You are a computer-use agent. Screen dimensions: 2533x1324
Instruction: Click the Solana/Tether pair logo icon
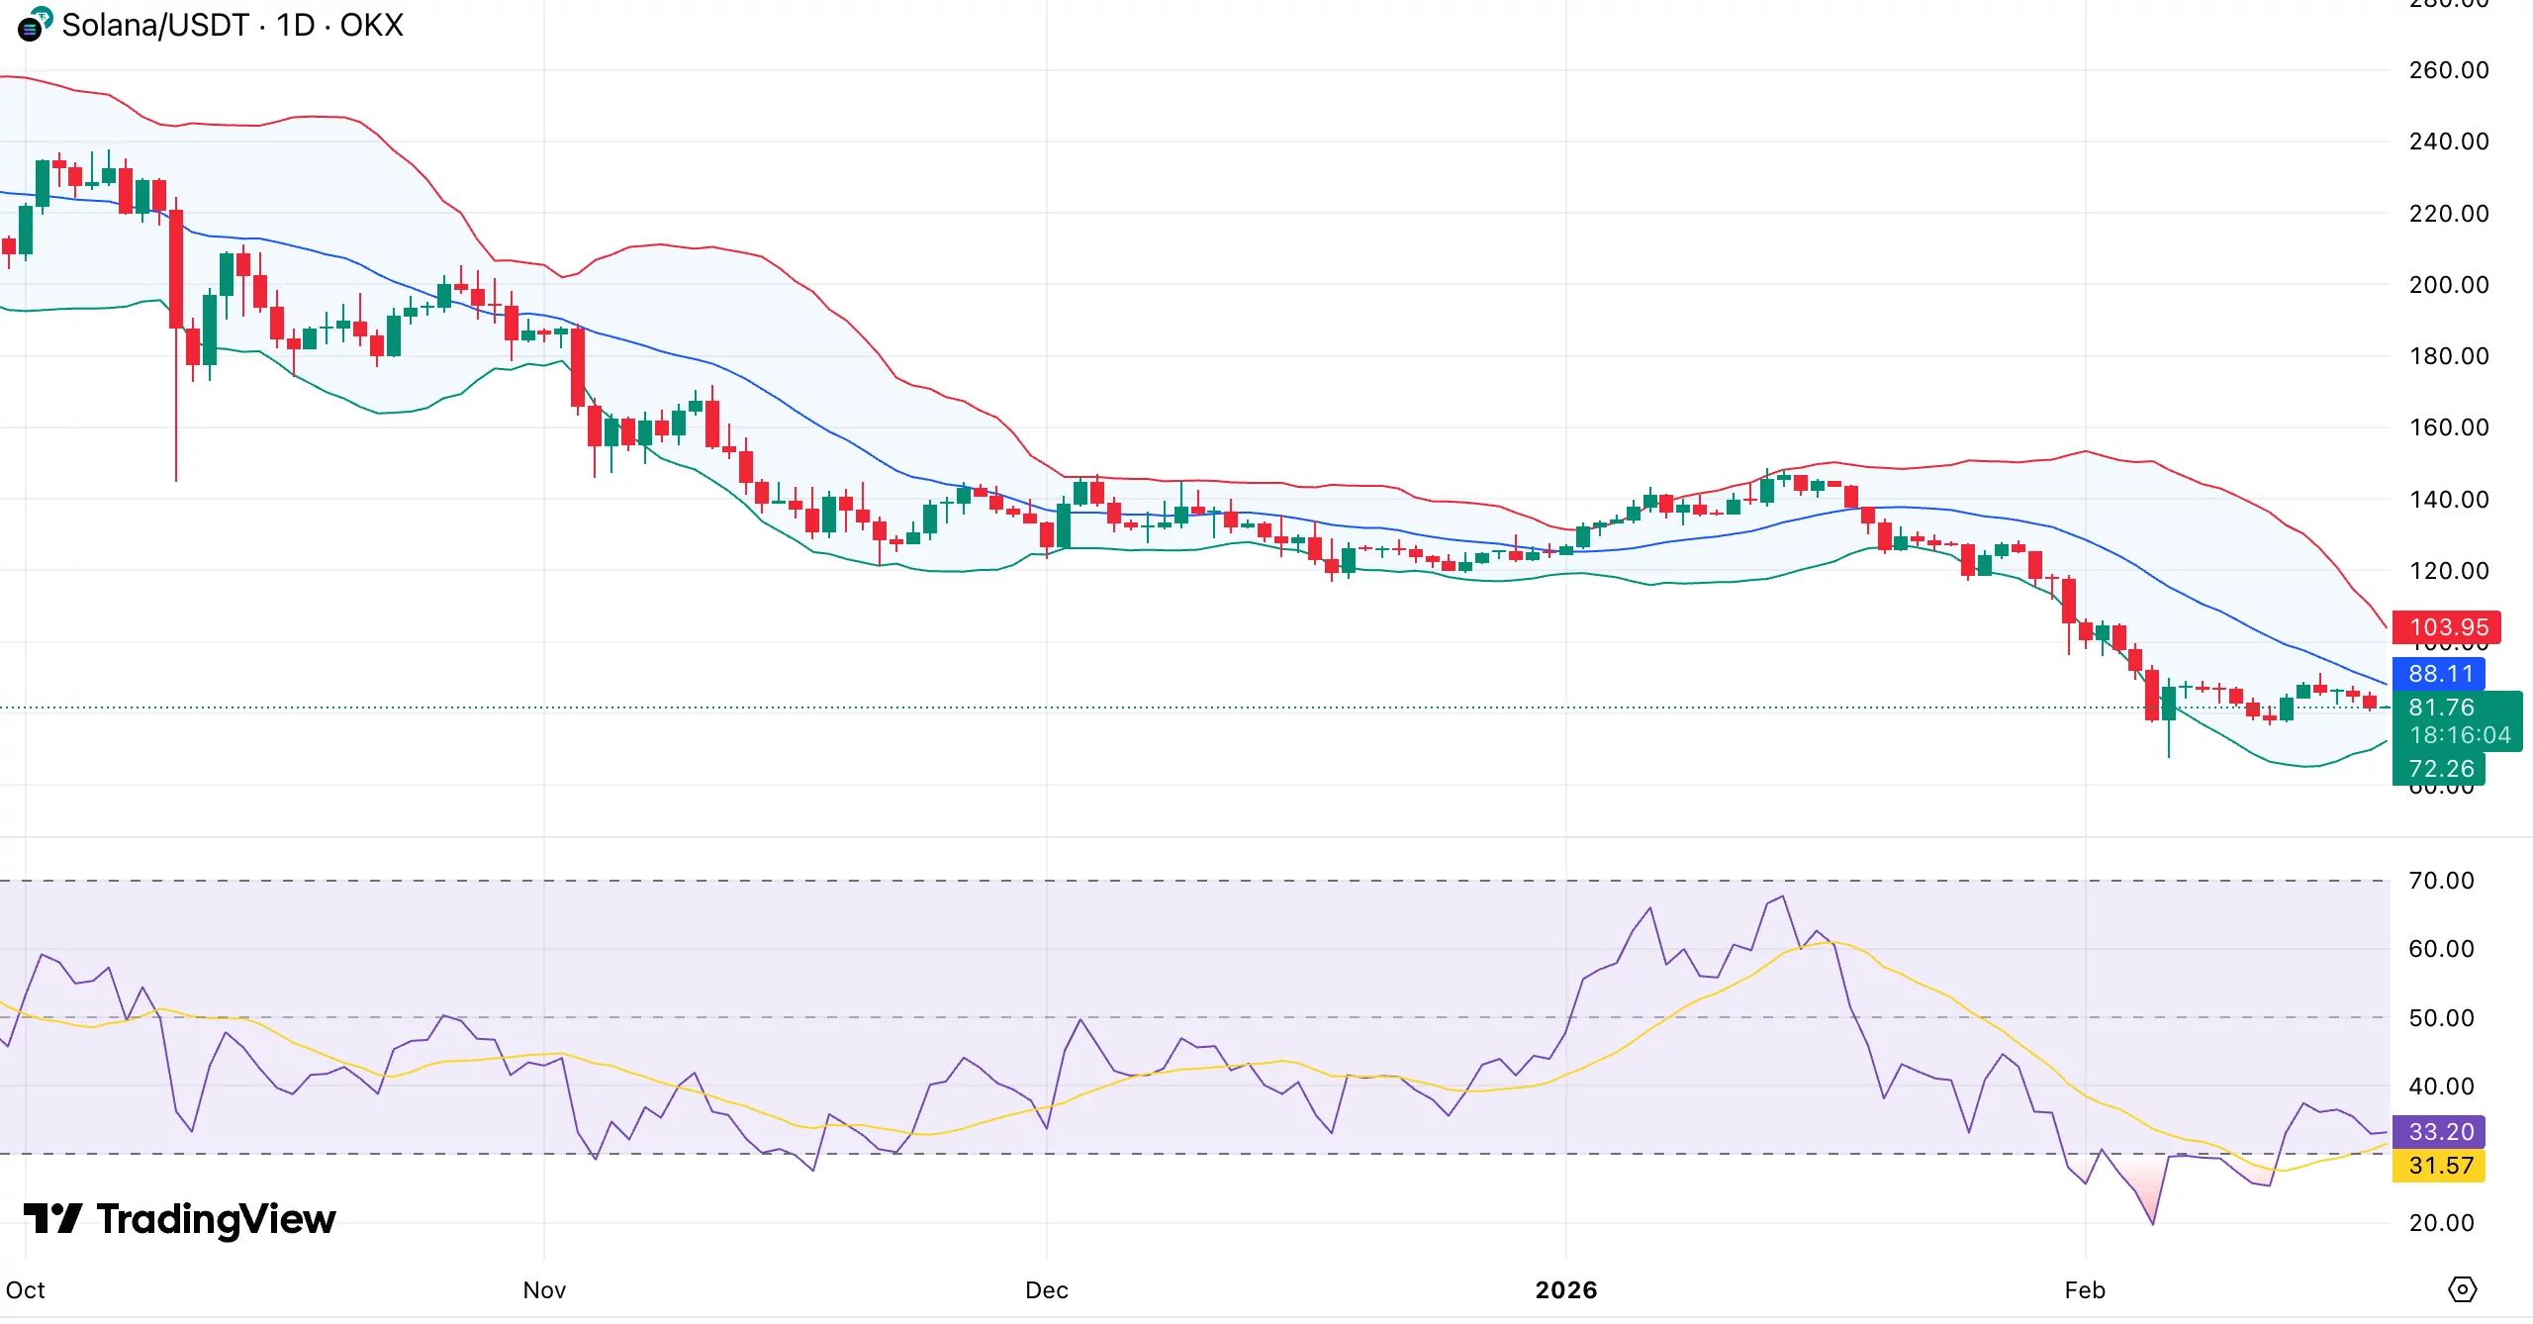coord(31,26)
